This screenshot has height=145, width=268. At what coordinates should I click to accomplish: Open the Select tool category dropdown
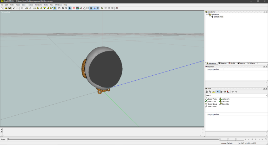pyautogui.click(x=266, y=95)
